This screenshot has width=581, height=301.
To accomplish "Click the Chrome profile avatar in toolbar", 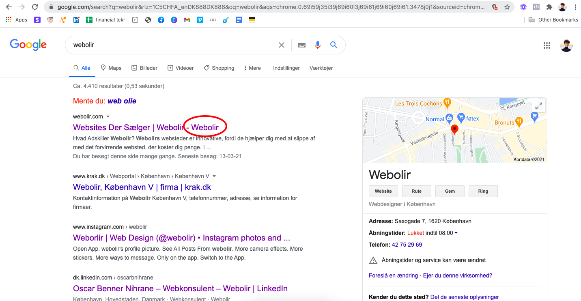I will click(562, 7).
